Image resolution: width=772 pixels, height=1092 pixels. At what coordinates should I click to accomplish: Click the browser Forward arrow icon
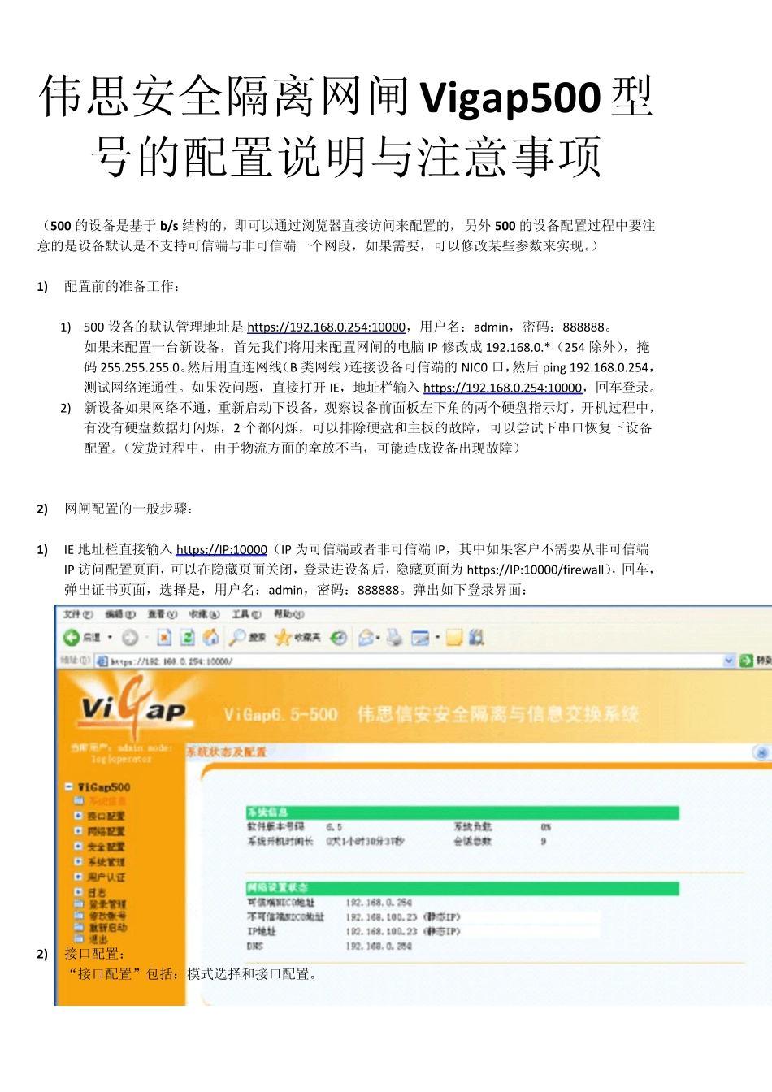point(129,638)
